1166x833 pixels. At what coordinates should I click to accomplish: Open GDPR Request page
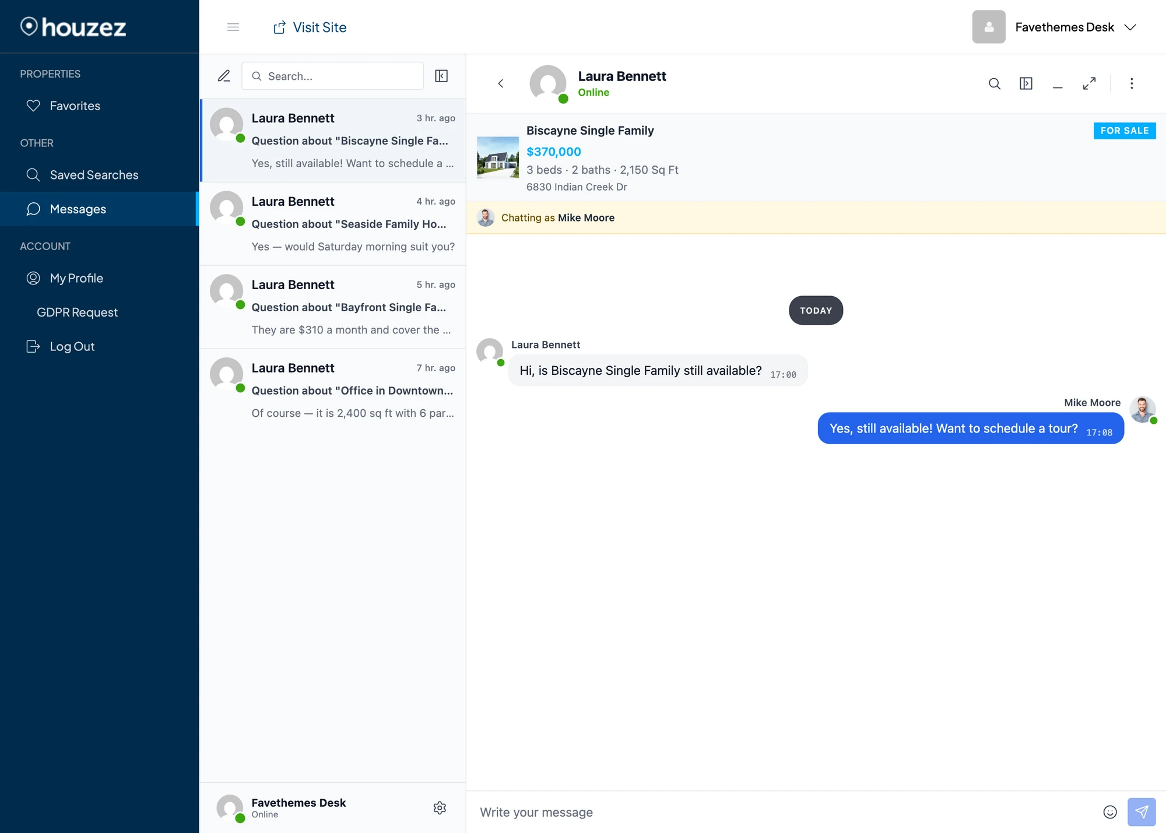99,312
